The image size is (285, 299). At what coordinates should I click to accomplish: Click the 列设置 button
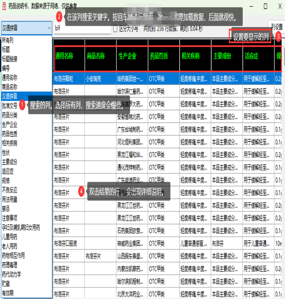[x=277, y=26]
